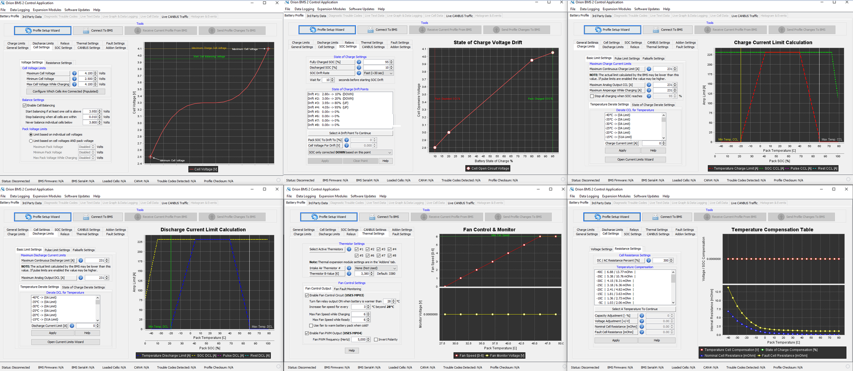Screen dimensions: 853x371
Task: Toggle Enable Fan Control Circuit checkbox
Action: 307,295
